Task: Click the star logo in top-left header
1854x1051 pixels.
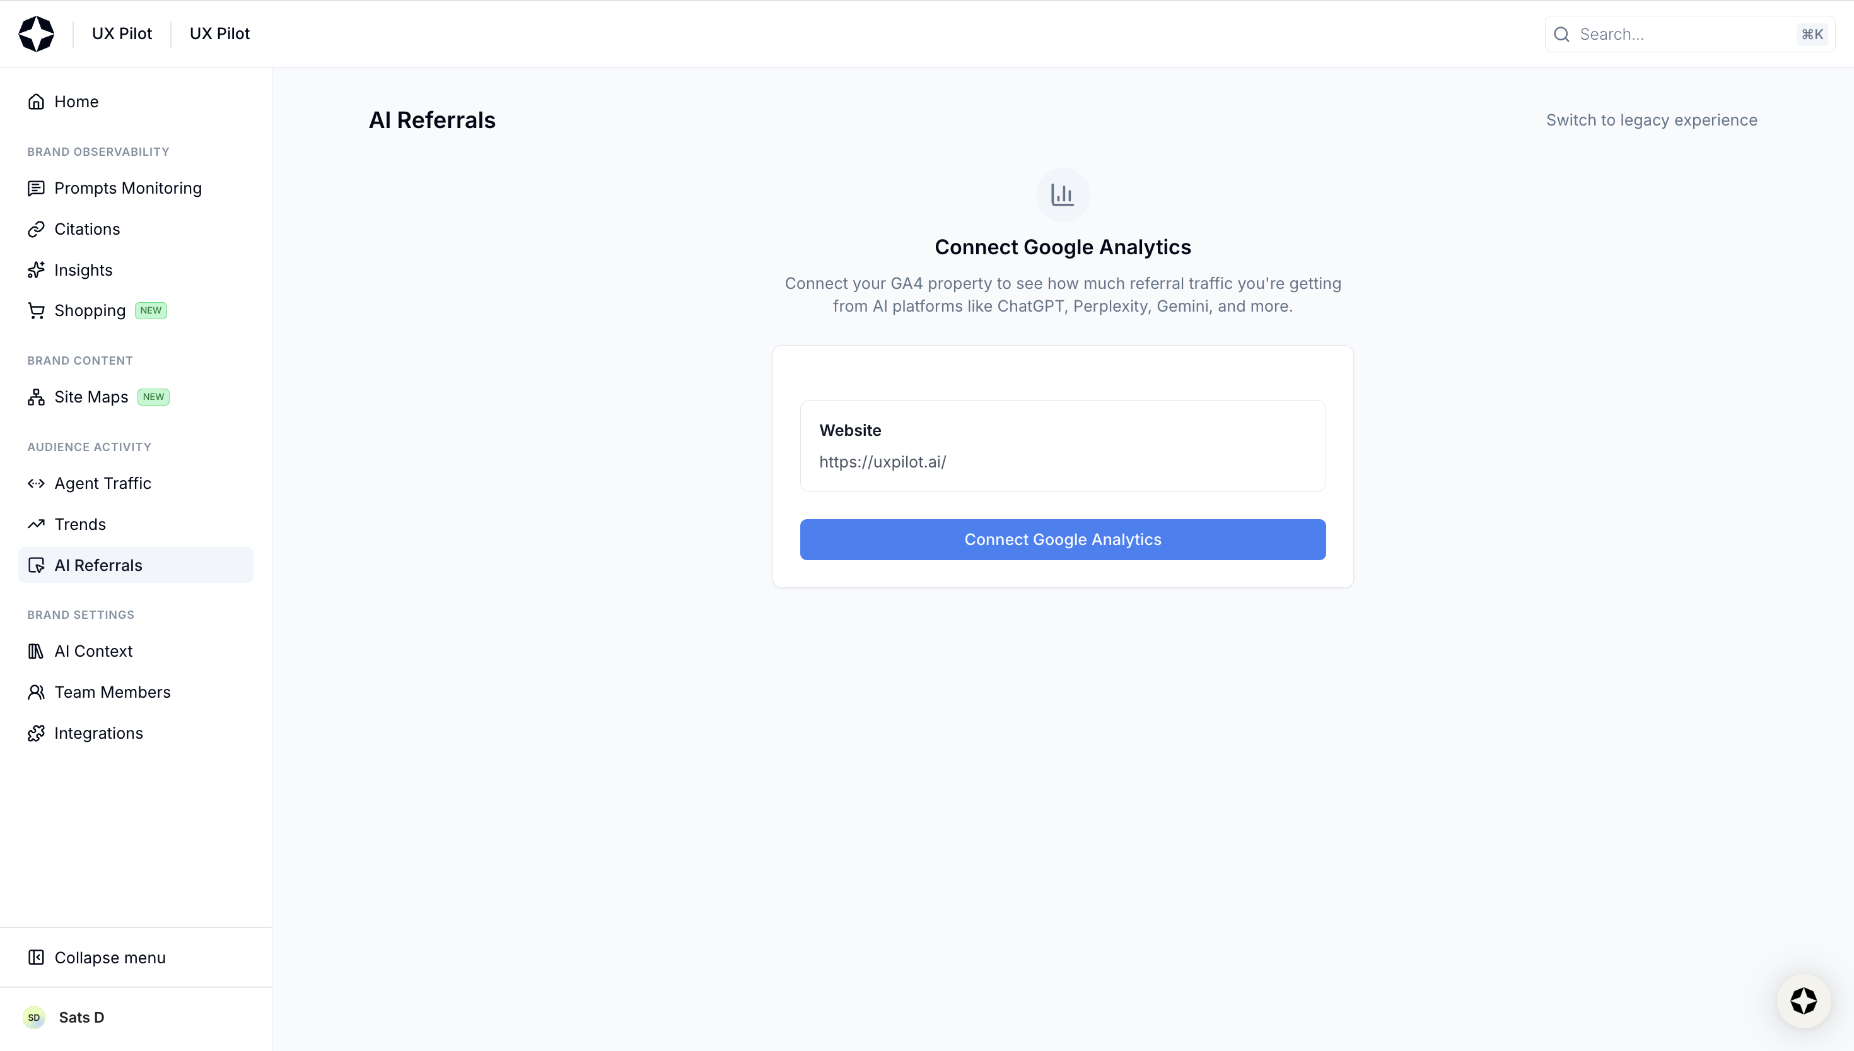Action: tap(36, 34)
